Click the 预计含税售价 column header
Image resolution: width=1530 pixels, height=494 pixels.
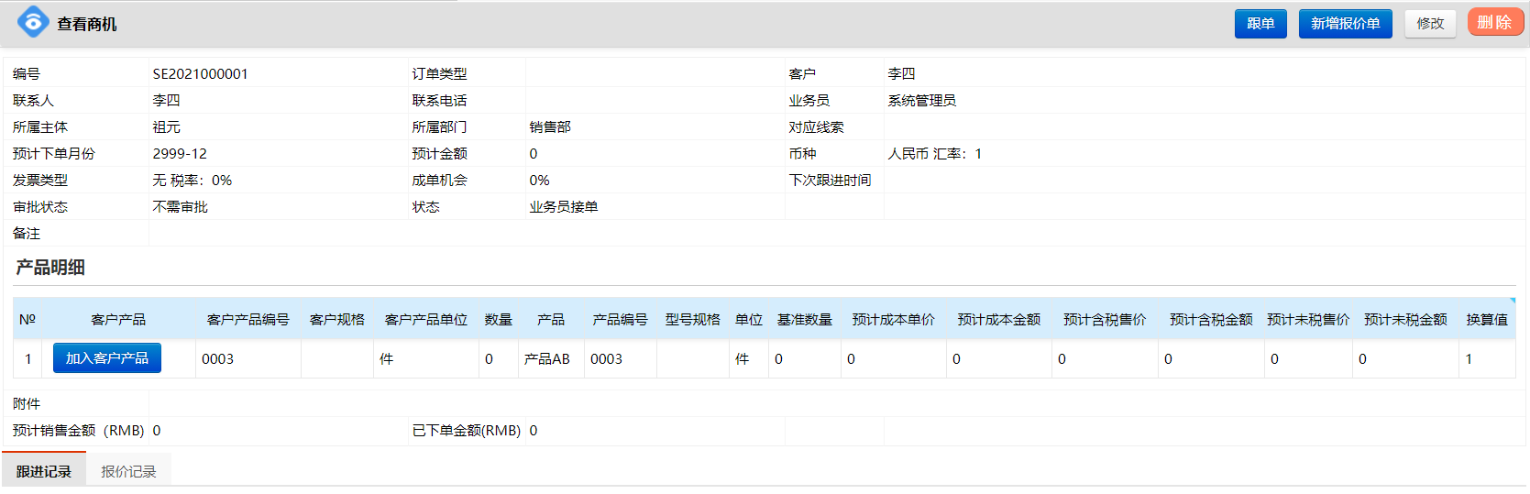1104,320
